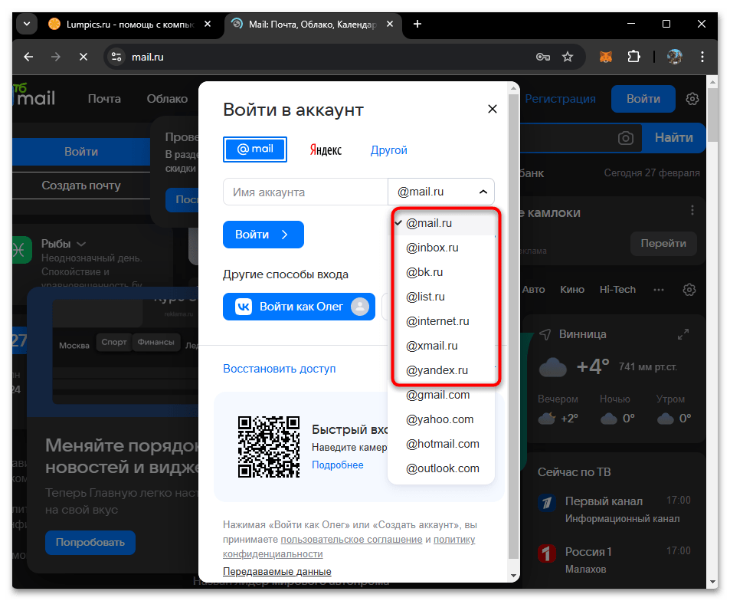Open Почта in the top navigation
The width and height of the screenshot is (730, 601).
tap(104, 99)
